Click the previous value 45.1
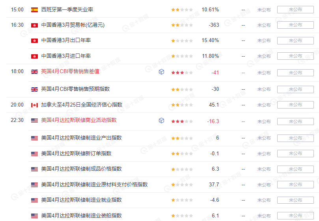This screenshot has width=319, height=221. point(214,105)
